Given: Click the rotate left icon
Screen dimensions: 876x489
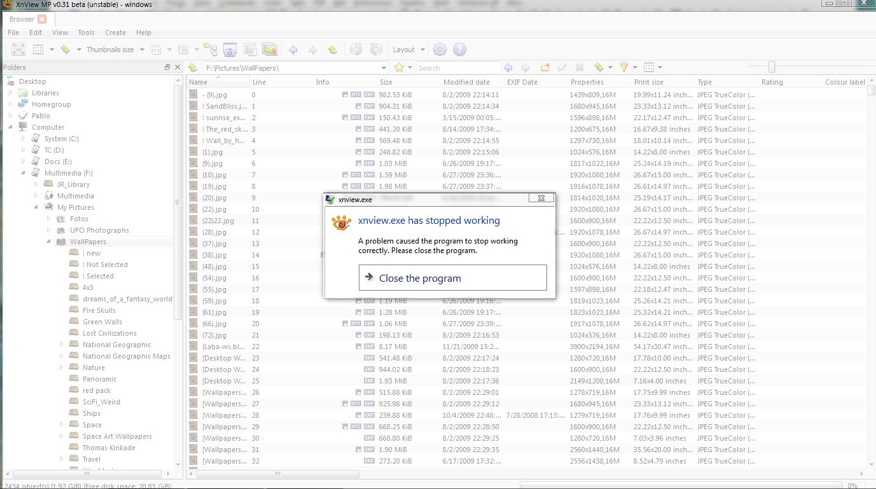Looking at the screenshot, I should point(356,50).
